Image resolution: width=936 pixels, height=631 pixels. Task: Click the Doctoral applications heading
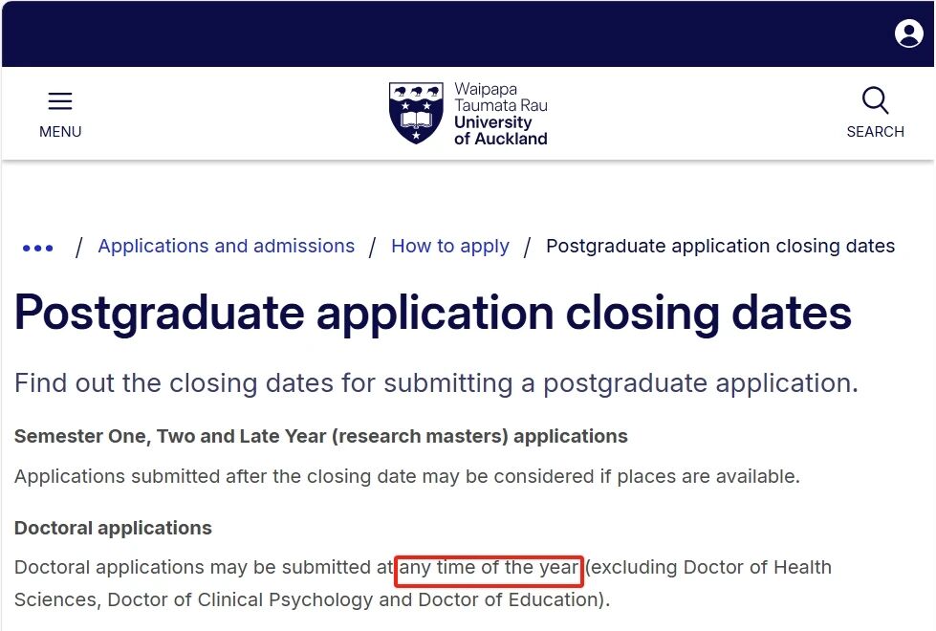point(113,528)
